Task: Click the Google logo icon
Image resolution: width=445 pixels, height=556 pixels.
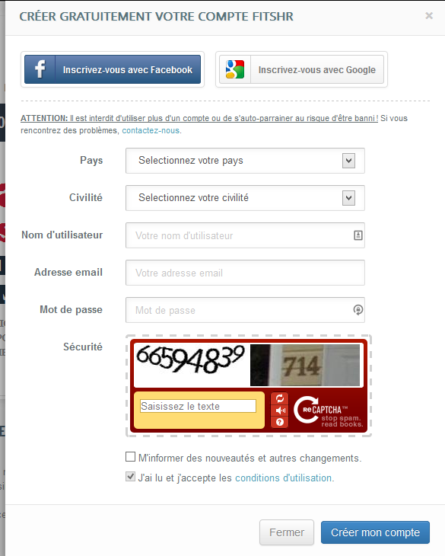Action: tap(235, 69)
